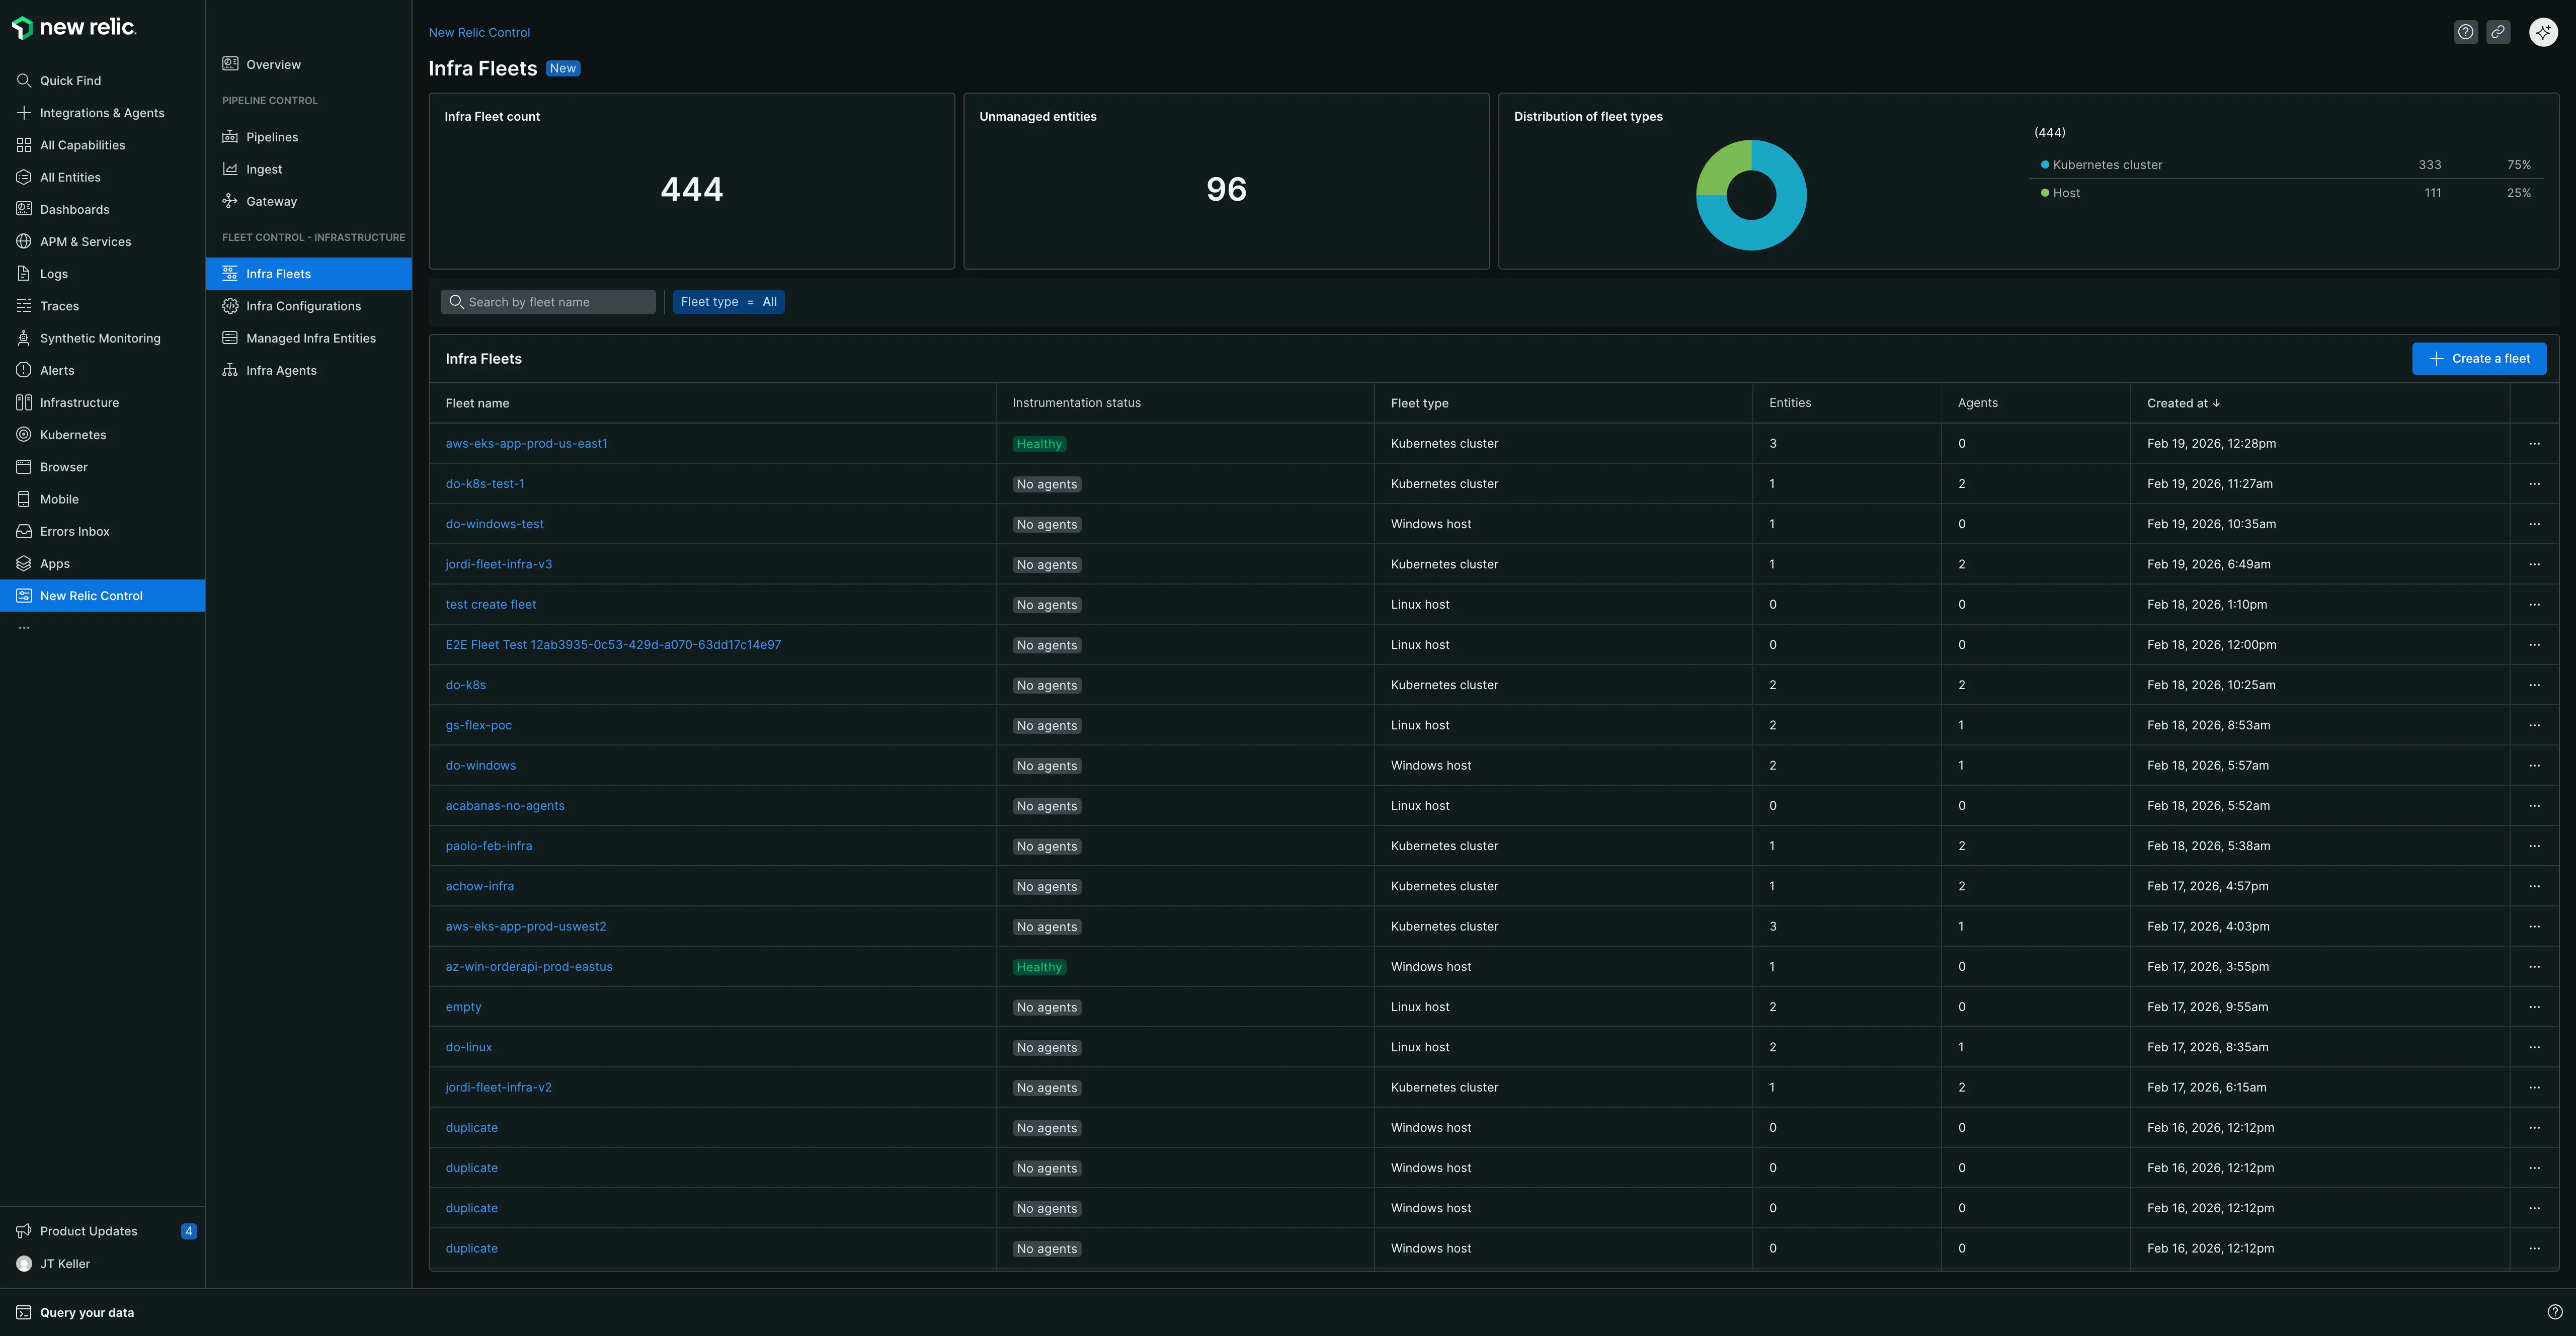Navigate to Dashboards in the sidebar
This screenshot has height=1336, width=2576.
(74, 209)
